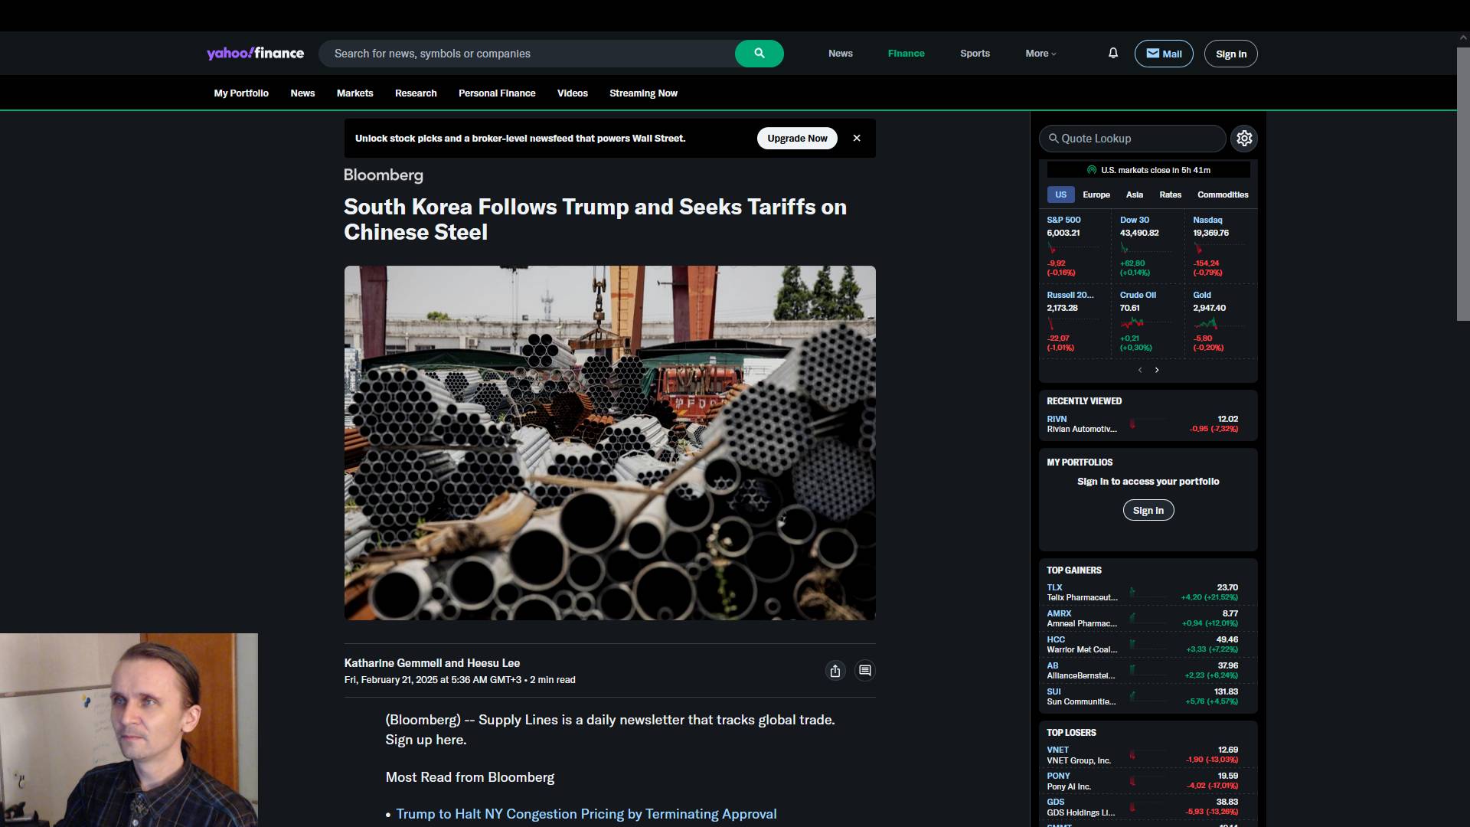The image size is (1470, 827).
Task: Click the RIVN mini sparkline chart
Action: point(1148,423)
